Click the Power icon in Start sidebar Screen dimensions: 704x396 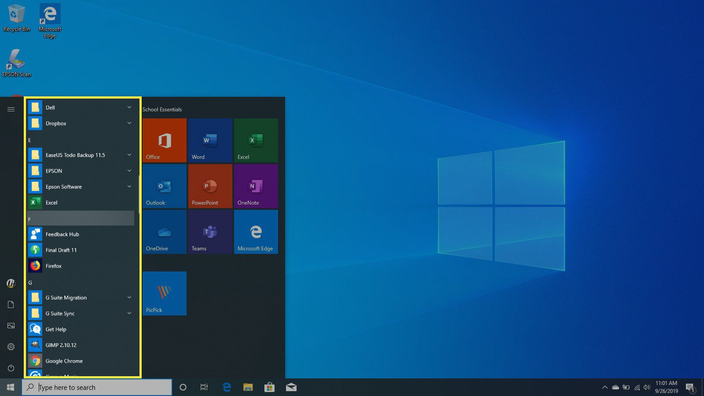click(11, 368)
